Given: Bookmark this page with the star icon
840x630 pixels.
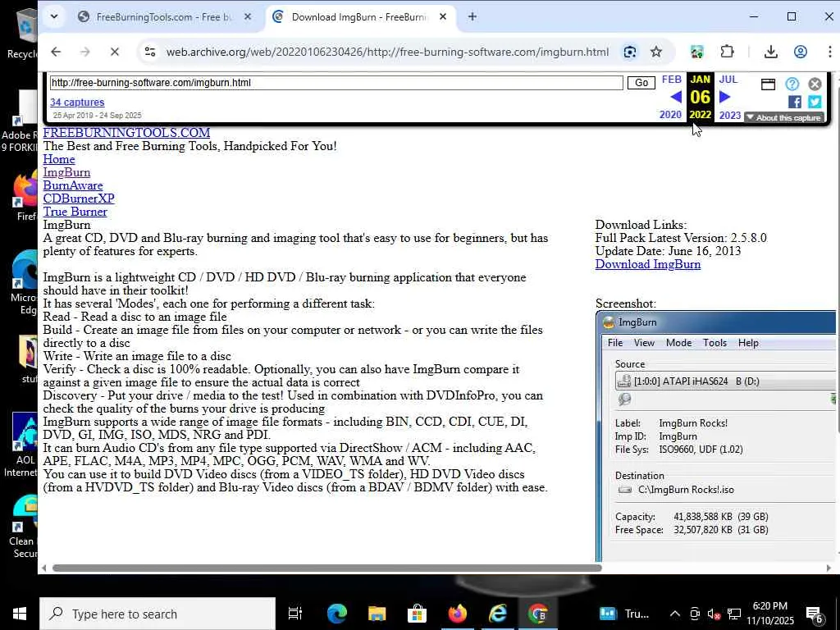Looking at the screenshot, I should [655, 52].
